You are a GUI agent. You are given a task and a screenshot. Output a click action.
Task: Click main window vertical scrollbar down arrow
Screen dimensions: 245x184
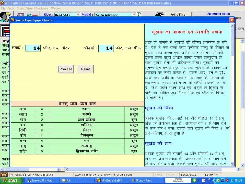(242, 165)
